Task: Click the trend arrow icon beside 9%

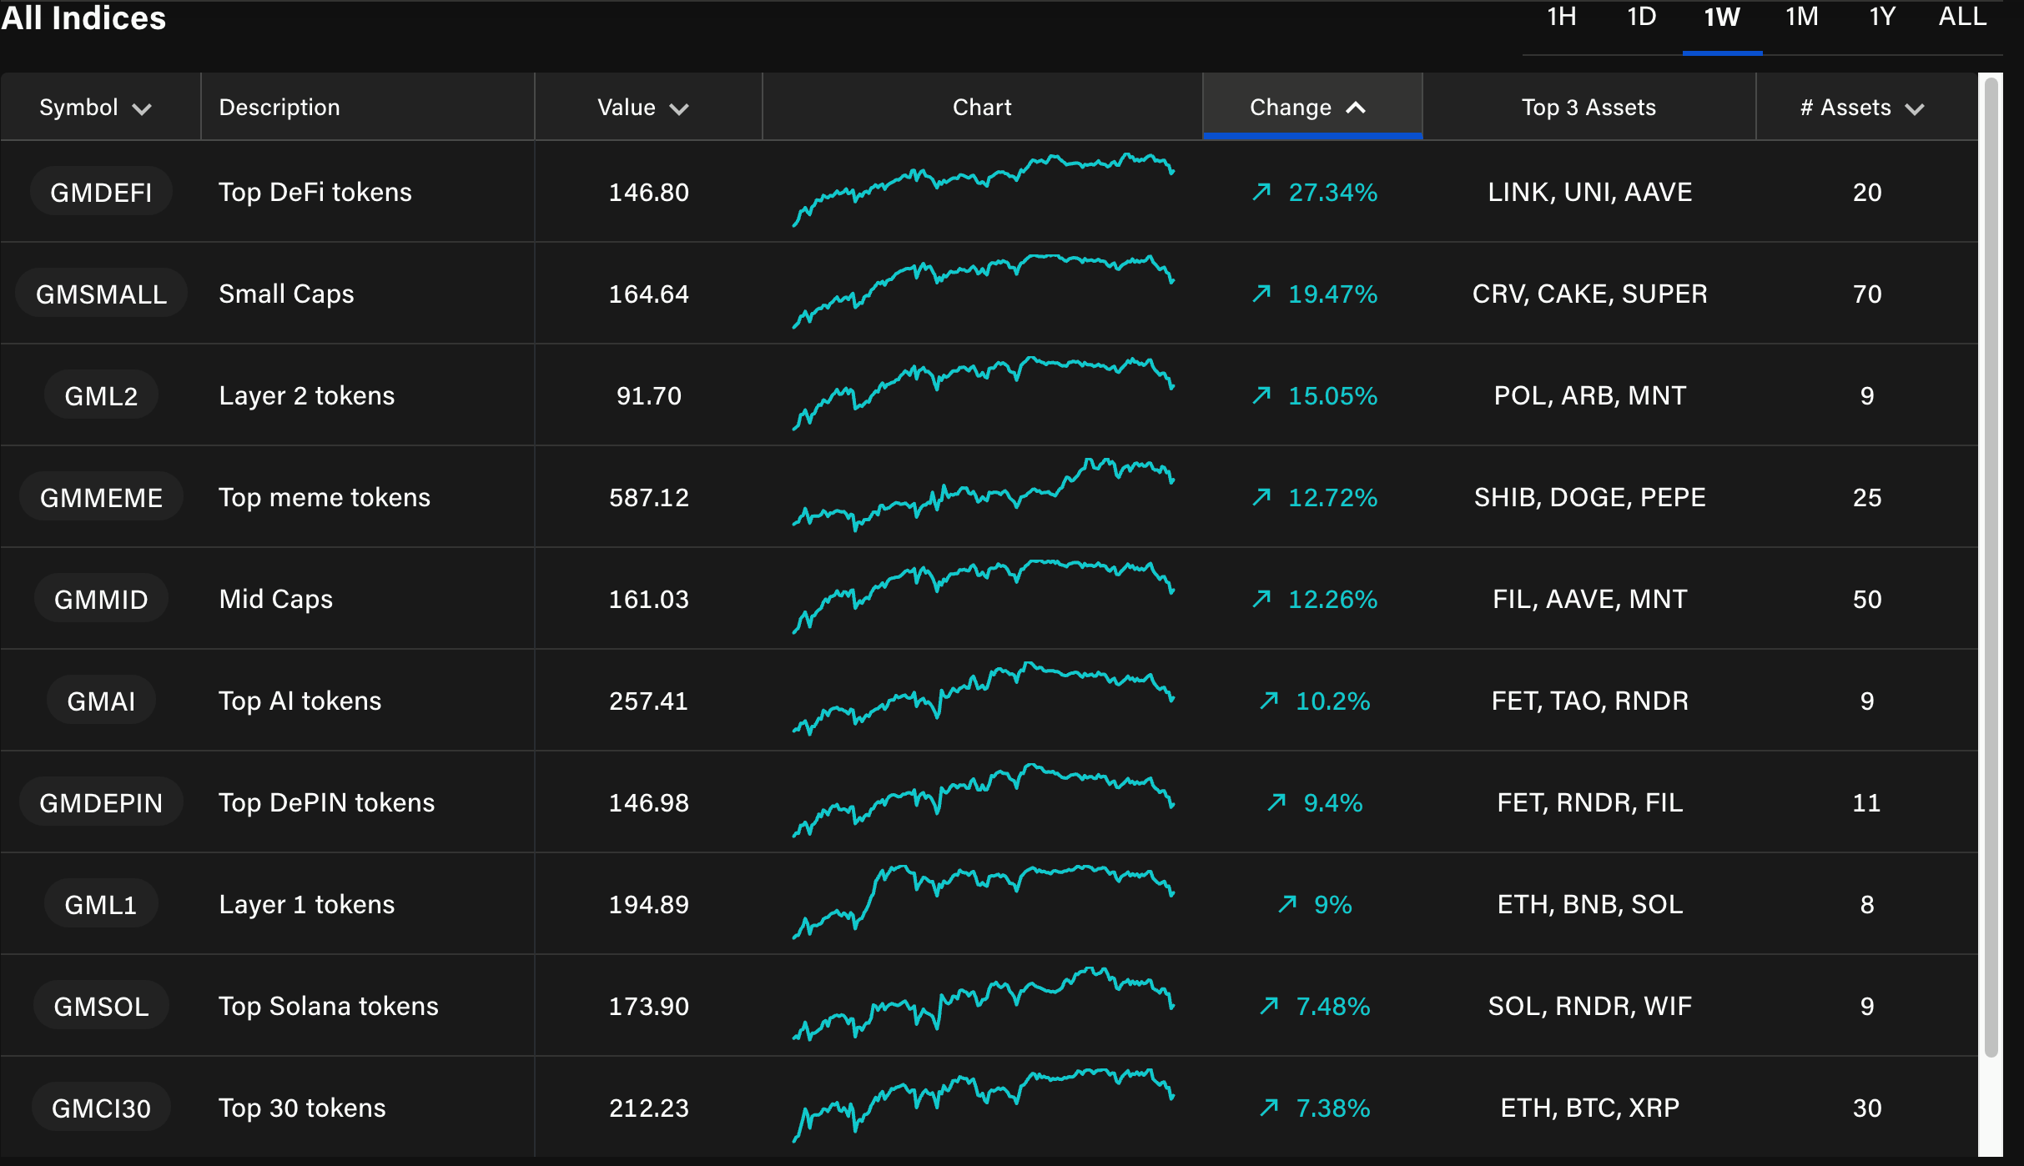Action: tap(1287, 904)
